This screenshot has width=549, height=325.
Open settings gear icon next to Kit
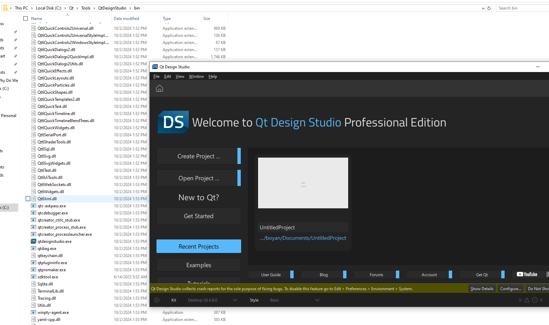(157, 300)
